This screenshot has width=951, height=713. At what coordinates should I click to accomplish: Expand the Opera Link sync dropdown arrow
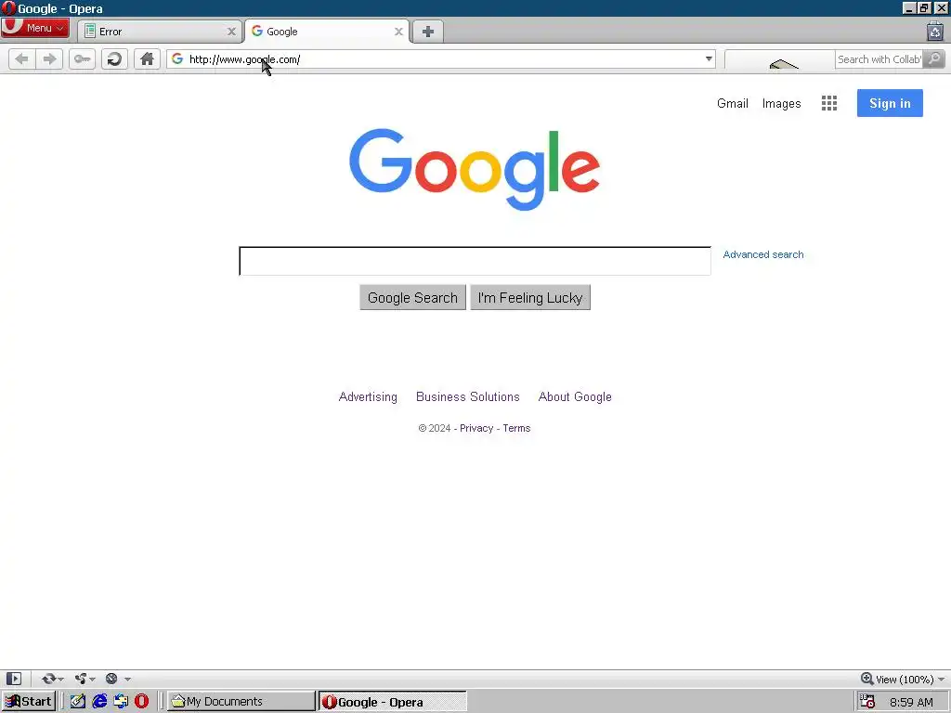tap(60, 679)
